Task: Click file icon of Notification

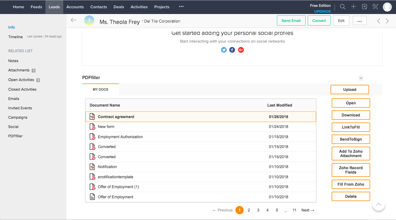Action: tap(92, 167)
